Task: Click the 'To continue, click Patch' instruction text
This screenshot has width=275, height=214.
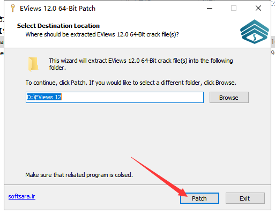Action: (x=131, y=83)
